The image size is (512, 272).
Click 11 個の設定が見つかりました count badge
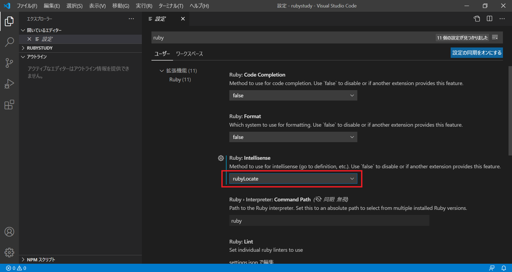[462, 38]
